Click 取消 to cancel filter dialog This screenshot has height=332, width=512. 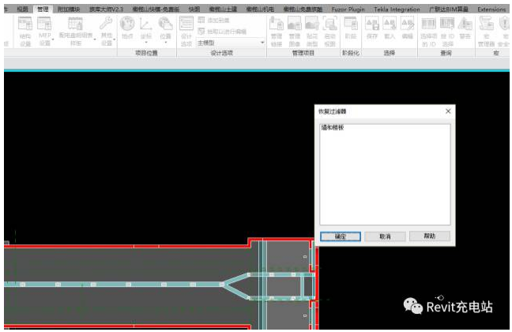coord(385,236)
